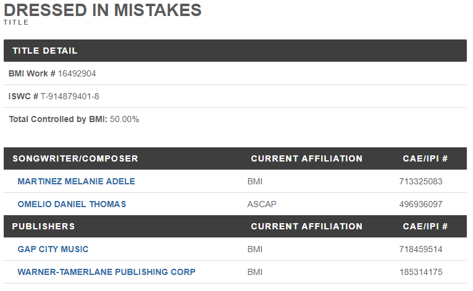
Task: Click the SONGWRITER/COMPOSER column header
Action: 75,158
